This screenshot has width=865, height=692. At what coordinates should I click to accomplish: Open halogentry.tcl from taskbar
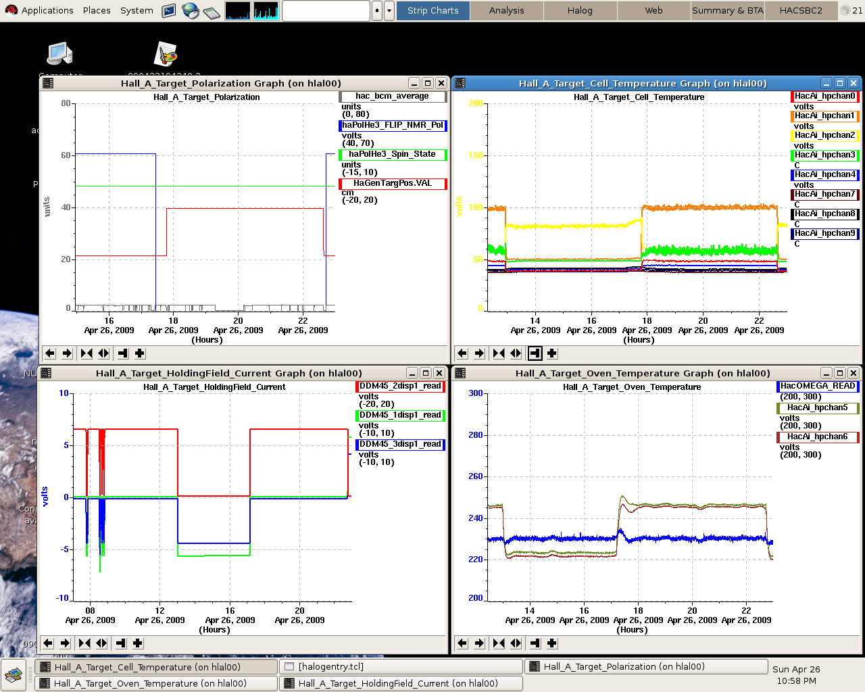[x=401, y=666]
